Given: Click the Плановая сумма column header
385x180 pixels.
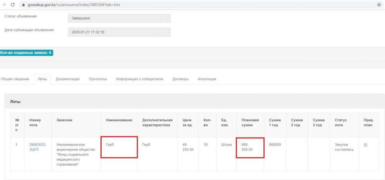Looking at the screenshot, I should click(249, 122).
